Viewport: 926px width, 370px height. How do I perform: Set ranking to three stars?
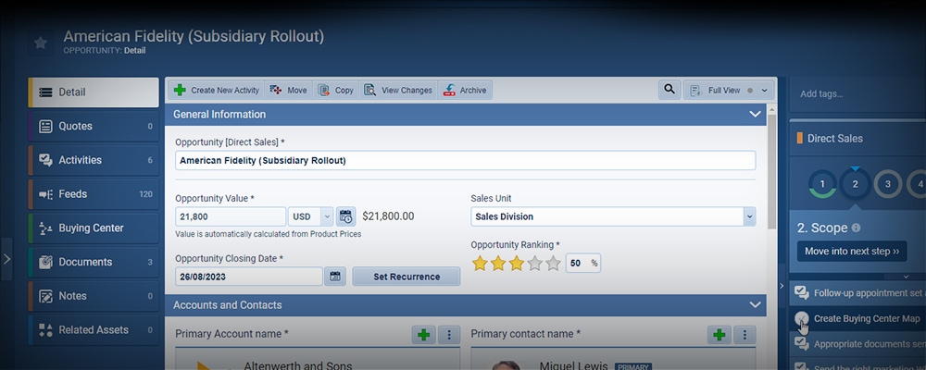(x=517, y=264)
